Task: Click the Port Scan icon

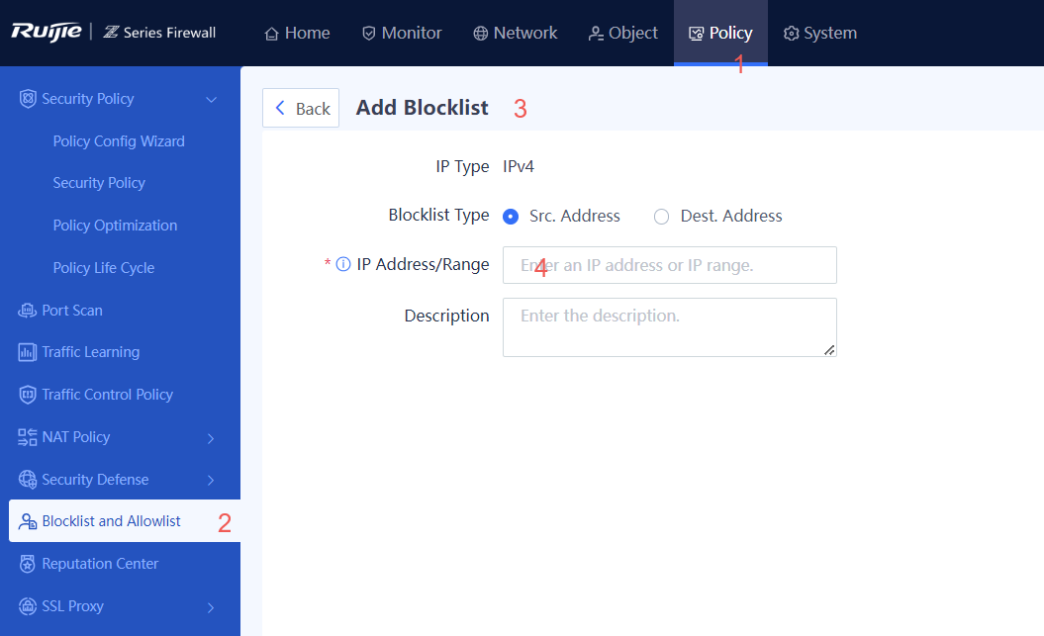Action: (28, 310)
